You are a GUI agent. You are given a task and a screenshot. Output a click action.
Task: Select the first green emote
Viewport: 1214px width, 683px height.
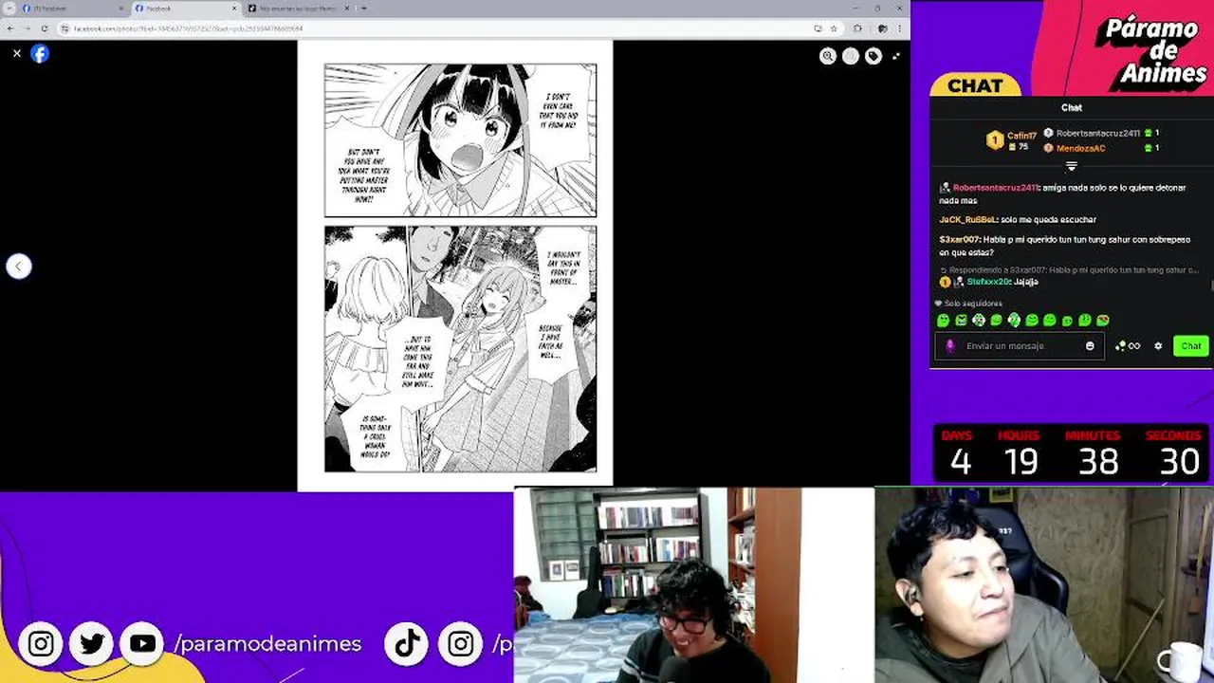tap(943, 321)
